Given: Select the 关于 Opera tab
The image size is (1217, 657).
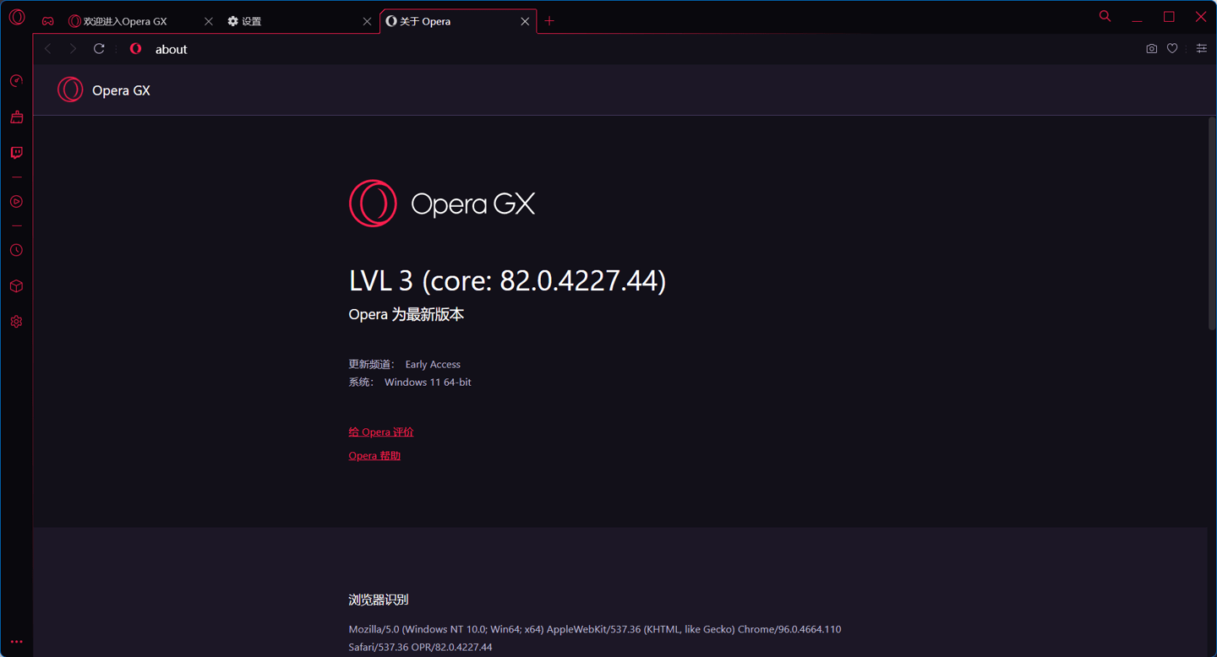Looking at the screenshot, I should tap(458, 21).
